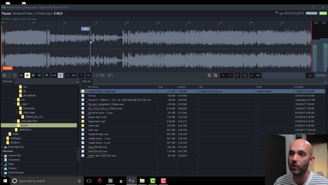Viewport: 328px width, 185px height.
Task: Sort by Size column header
Action: tap(161, 87)
